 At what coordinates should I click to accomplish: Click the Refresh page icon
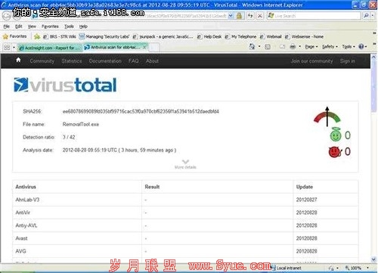(250, 16)
